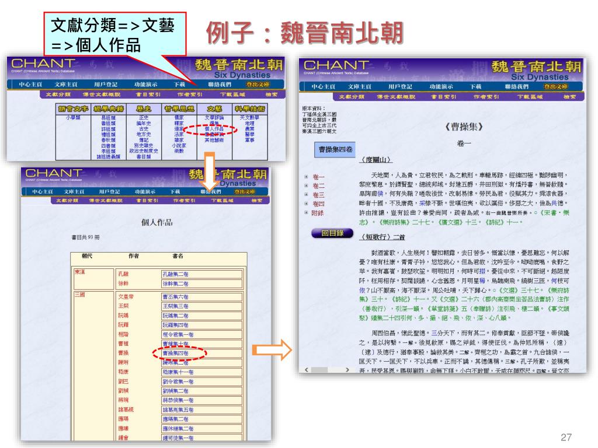Open 正史 link under 歷史
This screenshot has height=448, width=598.
(x=144, y=118)
